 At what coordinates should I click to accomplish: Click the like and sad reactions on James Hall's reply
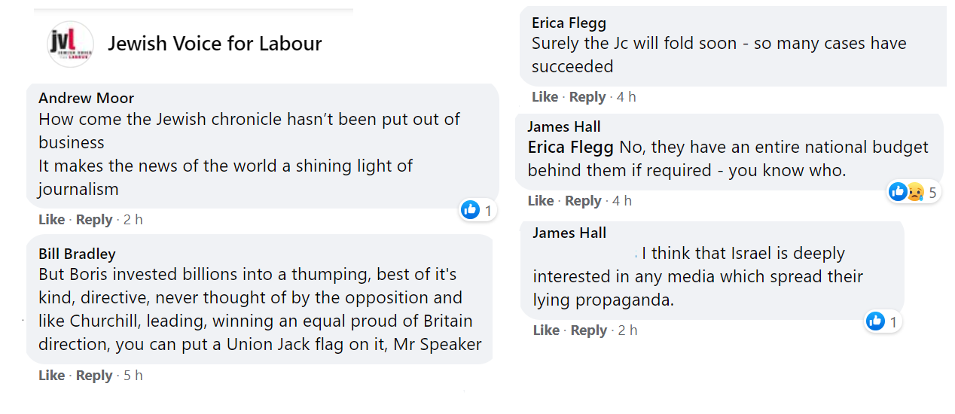coord(906,192)
